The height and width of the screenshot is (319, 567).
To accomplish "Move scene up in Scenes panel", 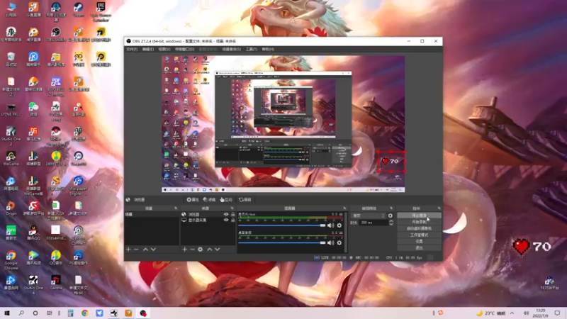I will pos(145,250).
